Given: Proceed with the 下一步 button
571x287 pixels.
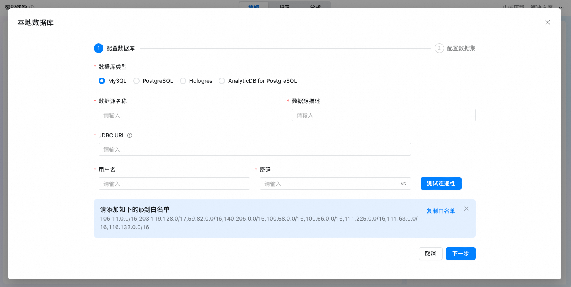Looking at the screenshot, I should [x=460, y=254].
